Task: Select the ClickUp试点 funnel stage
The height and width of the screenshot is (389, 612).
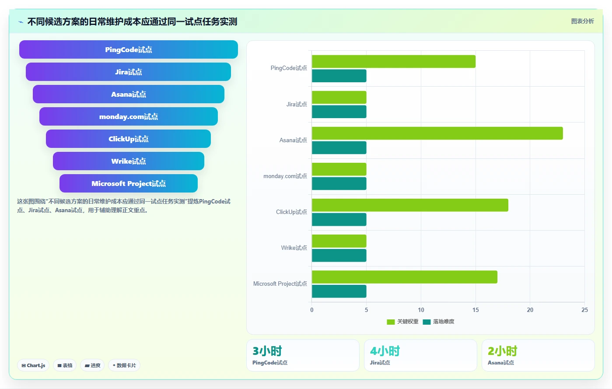Action: coord(128,139)
